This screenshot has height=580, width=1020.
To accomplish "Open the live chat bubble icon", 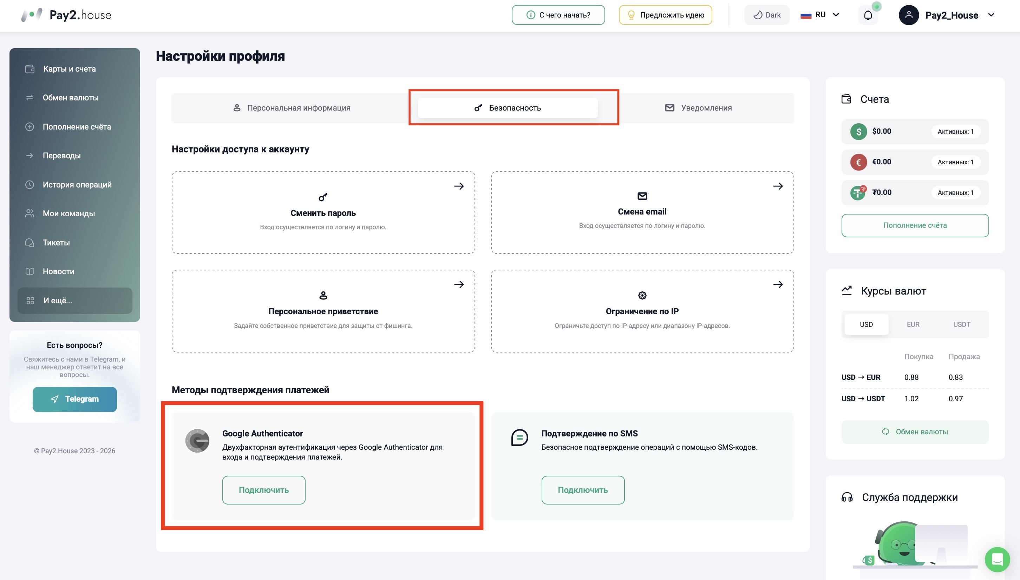I will (997, 559).
